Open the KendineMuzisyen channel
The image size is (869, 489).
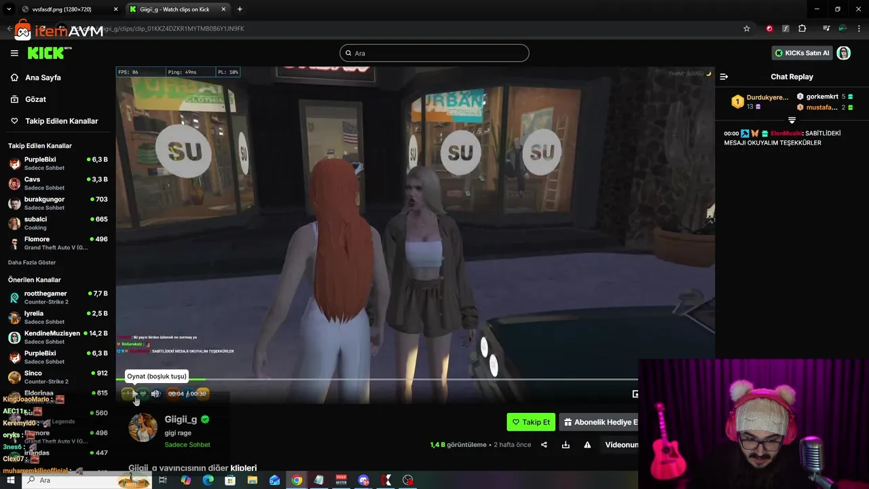click(58, 337)
